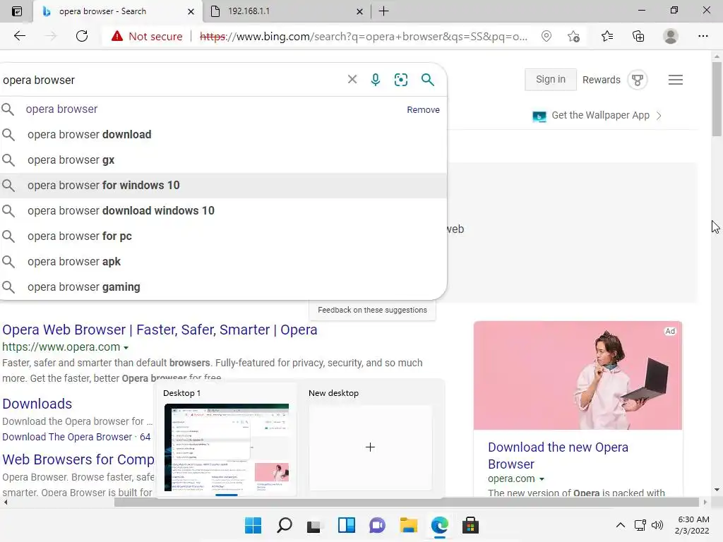Viewport: 723px width, 542px height.
Task: Open the Downloads sublink
Action: coord(37,404)
